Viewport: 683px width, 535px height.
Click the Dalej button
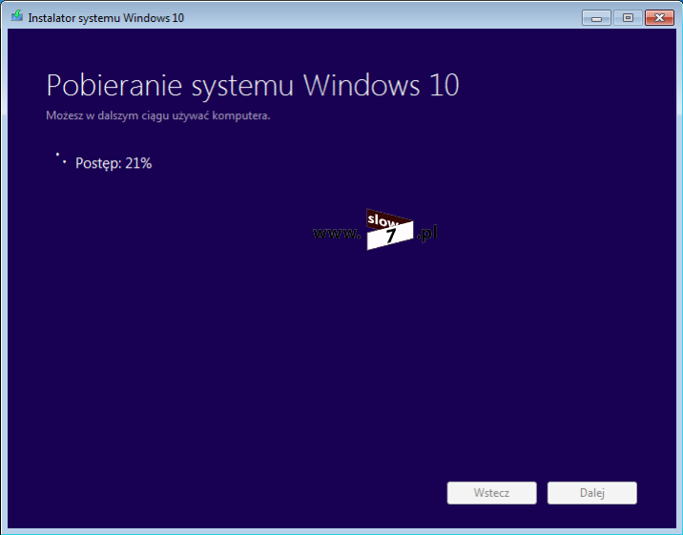(592, 493)
